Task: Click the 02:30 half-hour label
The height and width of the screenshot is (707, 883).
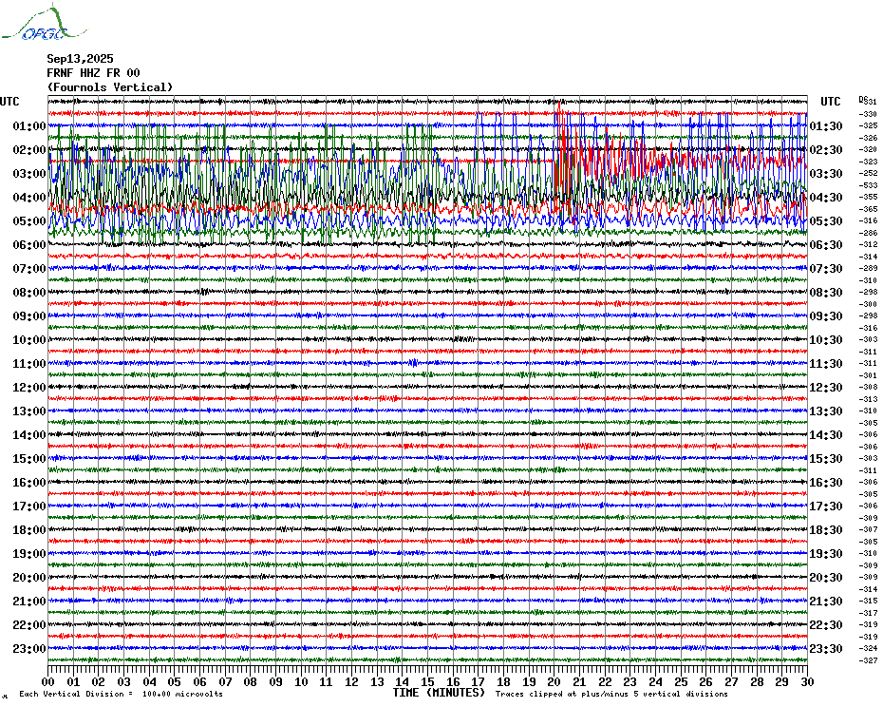Action: click(826, 149)
